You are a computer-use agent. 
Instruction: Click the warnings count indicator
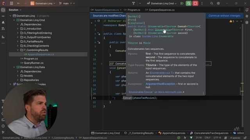pyautogui.click(x=232, y=21)
